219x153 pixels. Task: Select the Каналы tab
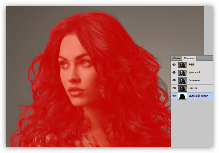189,58
